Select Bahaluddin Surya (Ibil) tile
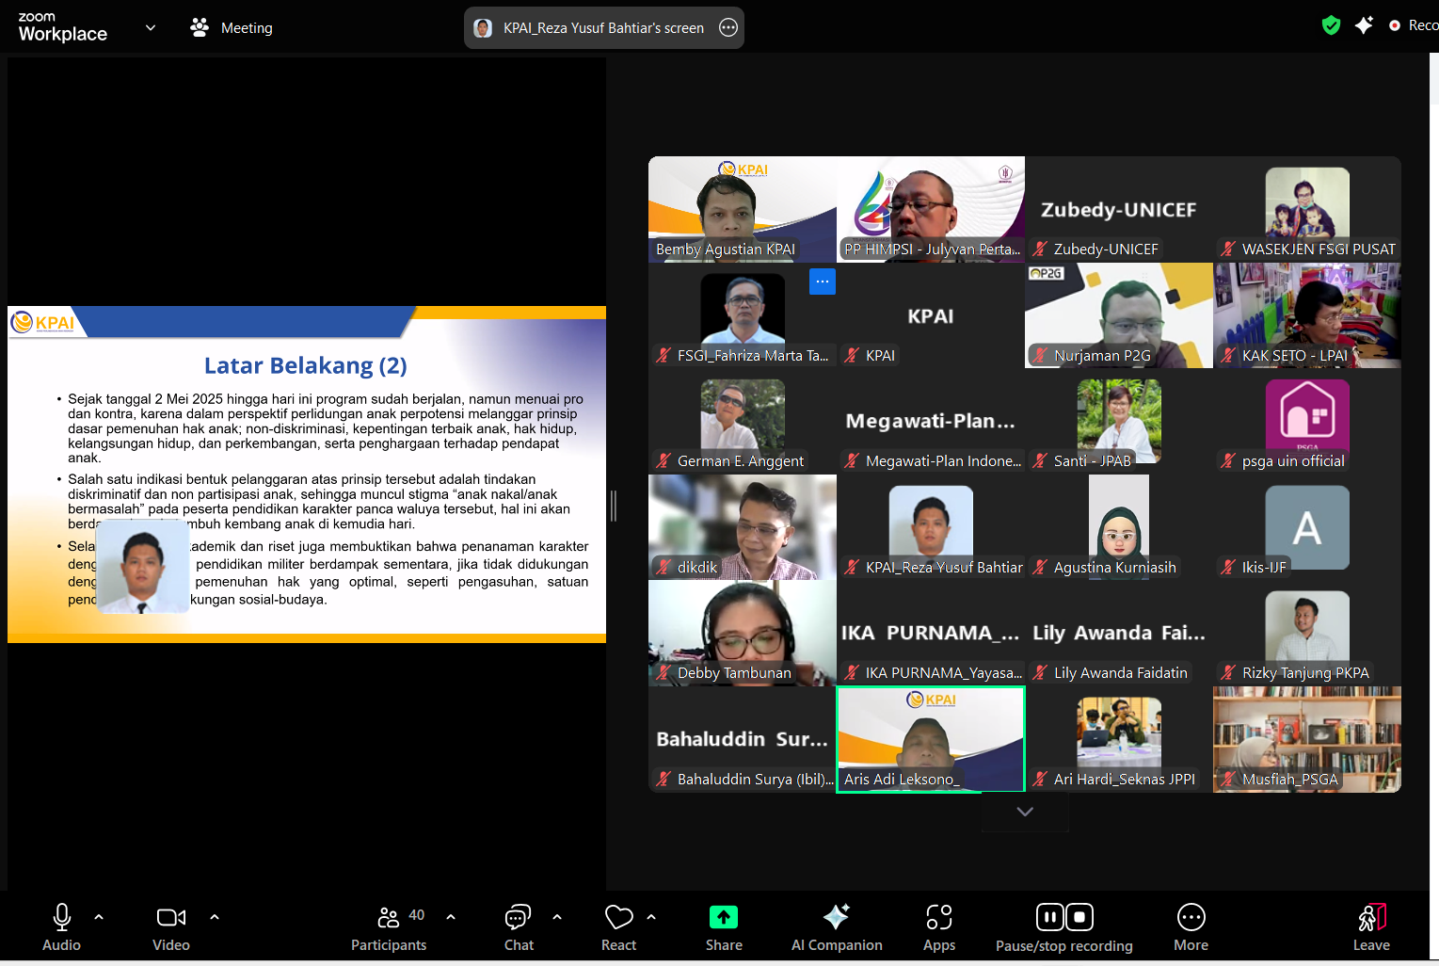Viewport: 1439px width, 966px height. coord(743,739)
